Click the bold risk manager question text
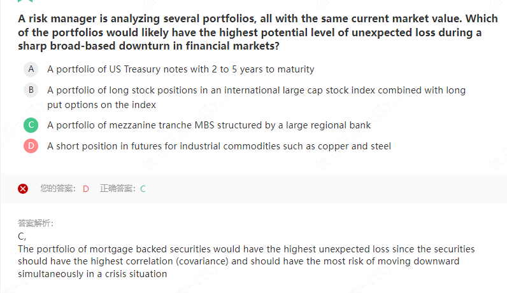The height and width of the screenshot is (293, 507). pyautogui.click(x=249, y=32)
